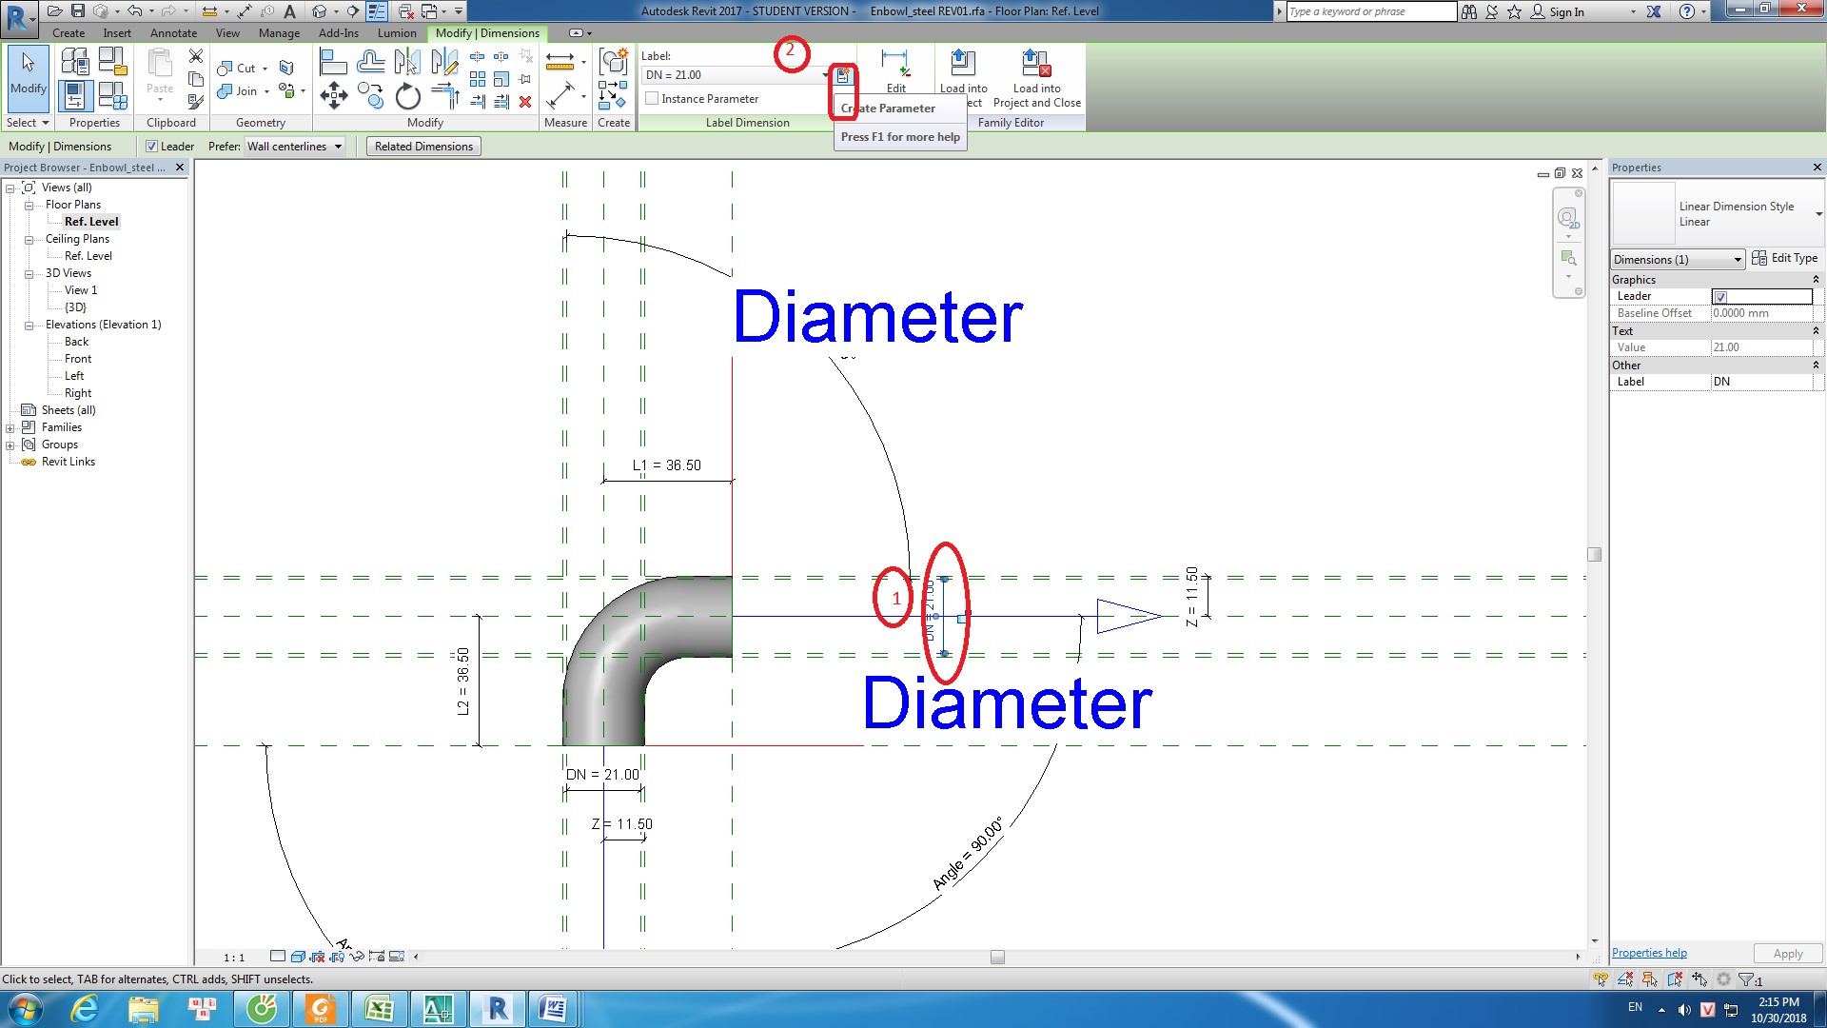Switch to the Annotate ribbon tab

click(x=173, y=32)
